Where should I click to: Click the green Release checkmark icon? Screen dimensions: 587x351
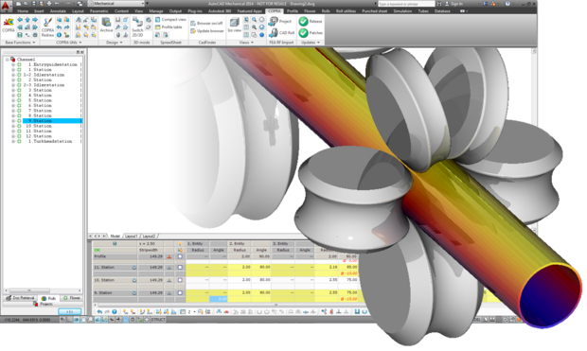coord(303,22)
